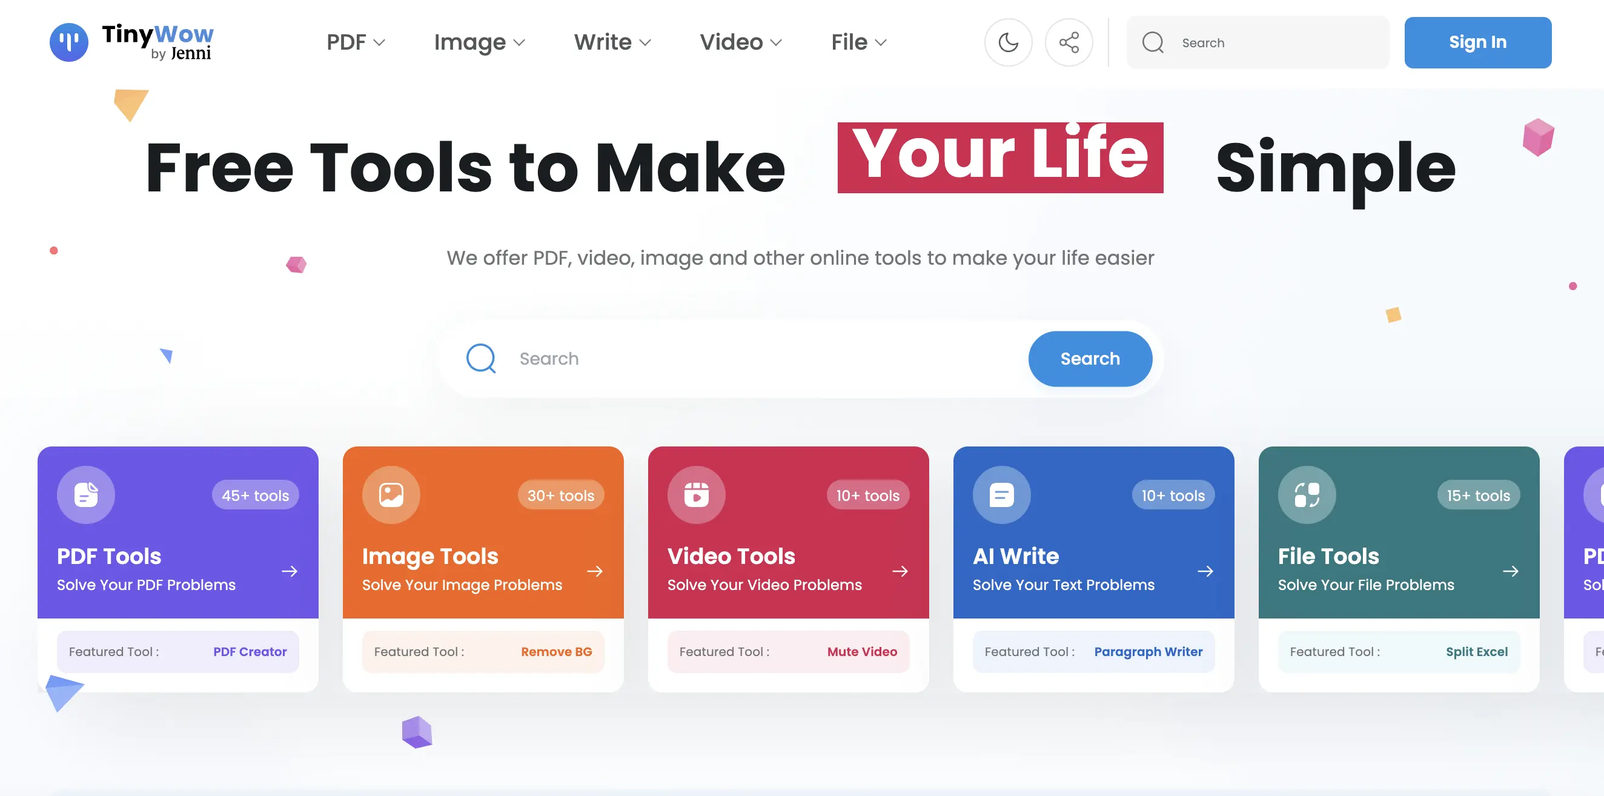1604x796 pixels.
Task: Click the Image Tools picture icon
Action: (x=391, y=495)
